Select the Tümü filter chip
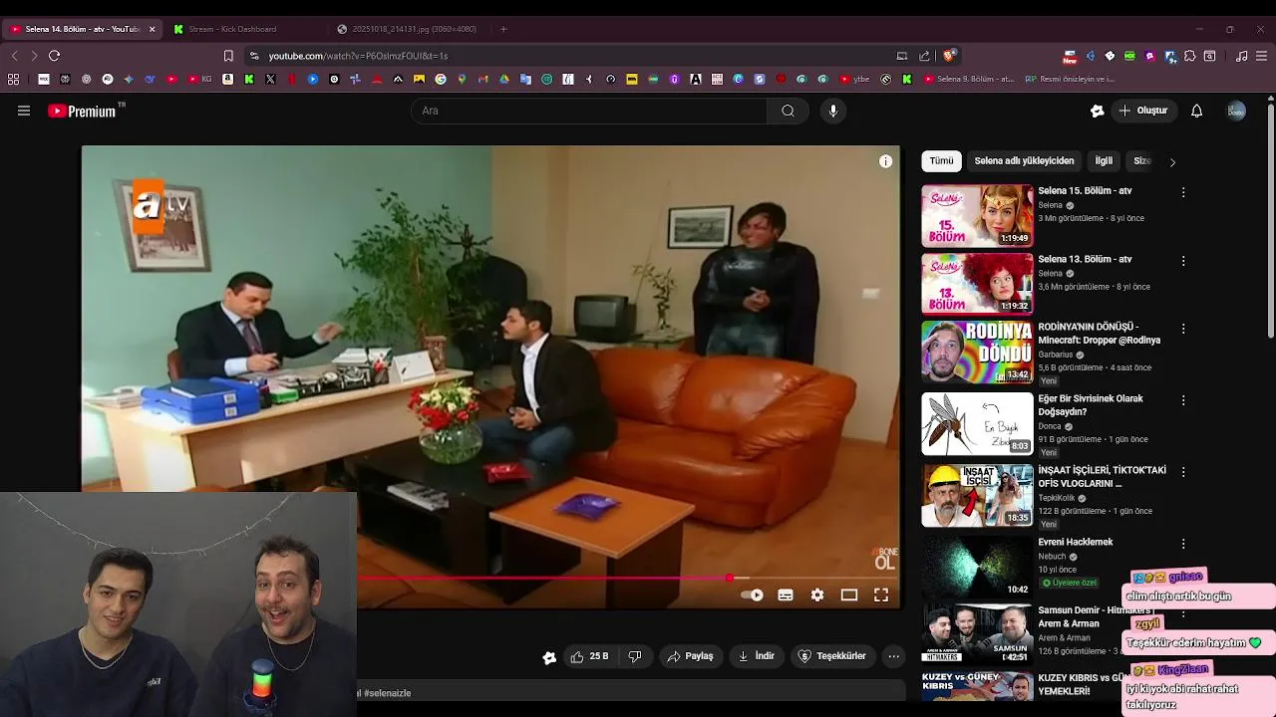1276x717 pixels. tap(941, 160)
